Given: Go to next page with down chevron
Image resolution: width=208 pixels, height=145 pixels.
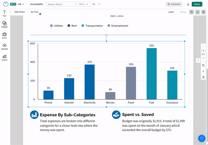Looking at the screenshot, I should 203,58.
